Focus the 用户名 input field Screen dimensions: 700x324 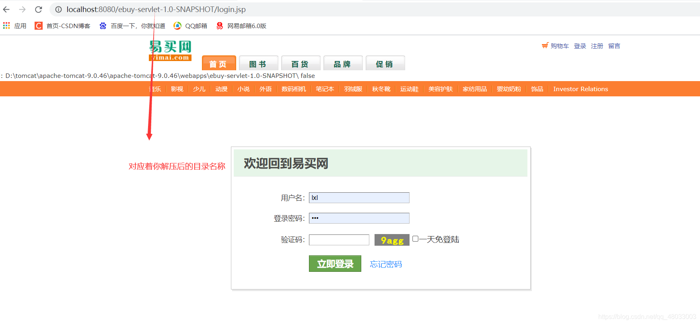(359, 198)
